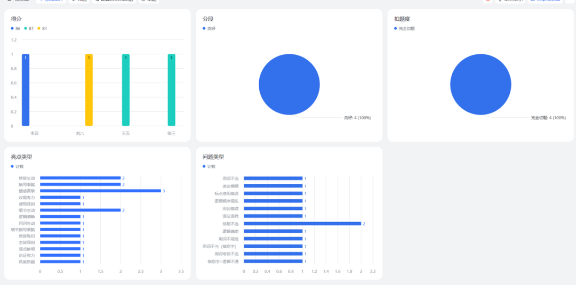Toggle the 良好 legend item in 分段 chart
This screenshot has width=576, height=285.
tap(209, 29)
